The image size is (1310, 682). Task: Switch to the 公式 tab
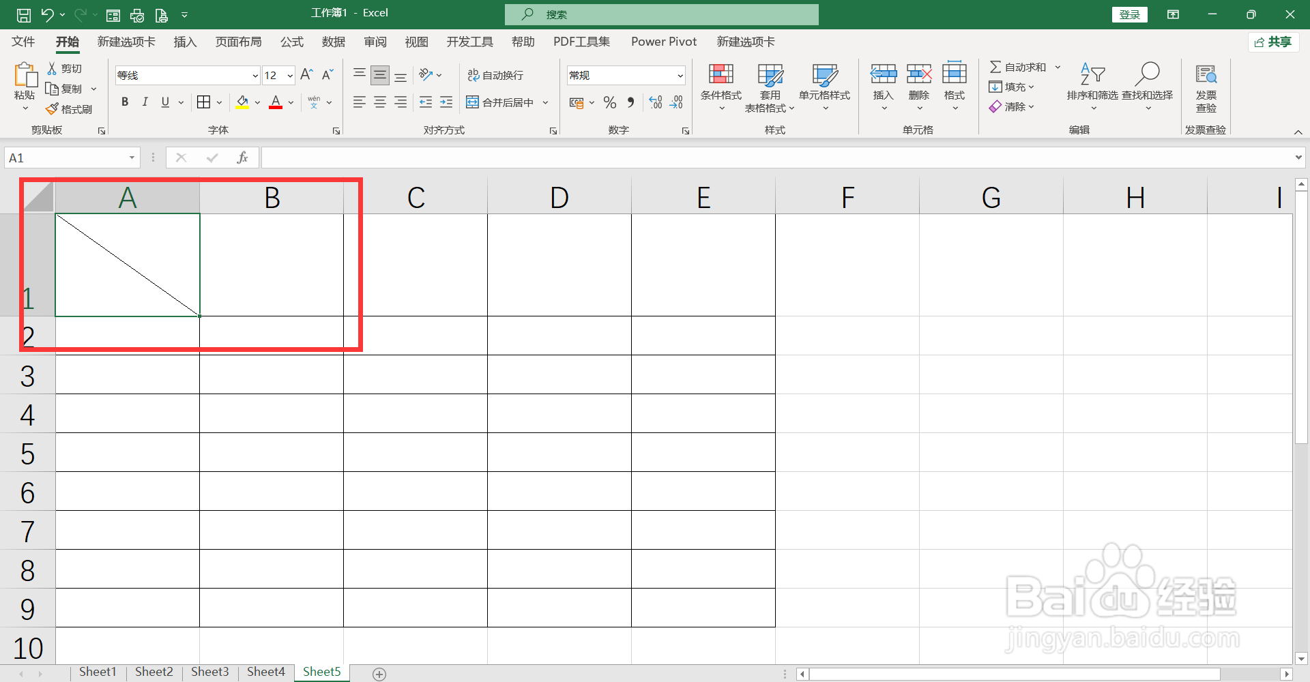tap(292, 42)
